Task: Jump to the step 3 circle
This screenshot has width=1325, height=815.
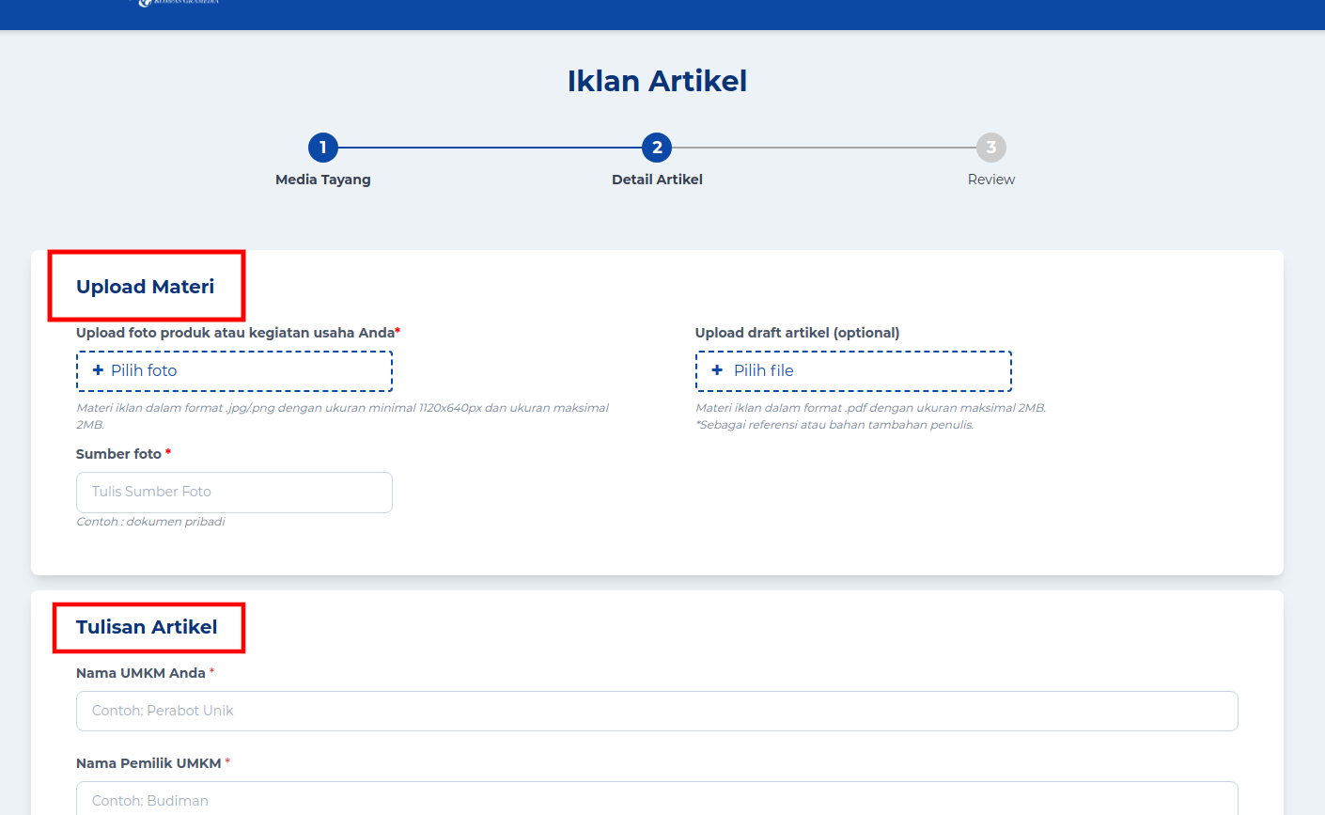Action: point(990,148)
